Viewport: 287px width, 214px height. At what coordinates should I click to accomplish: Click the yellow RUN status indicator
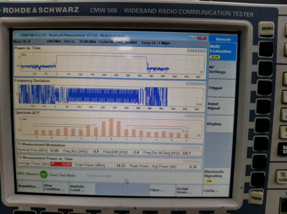(x=215, y=57)
